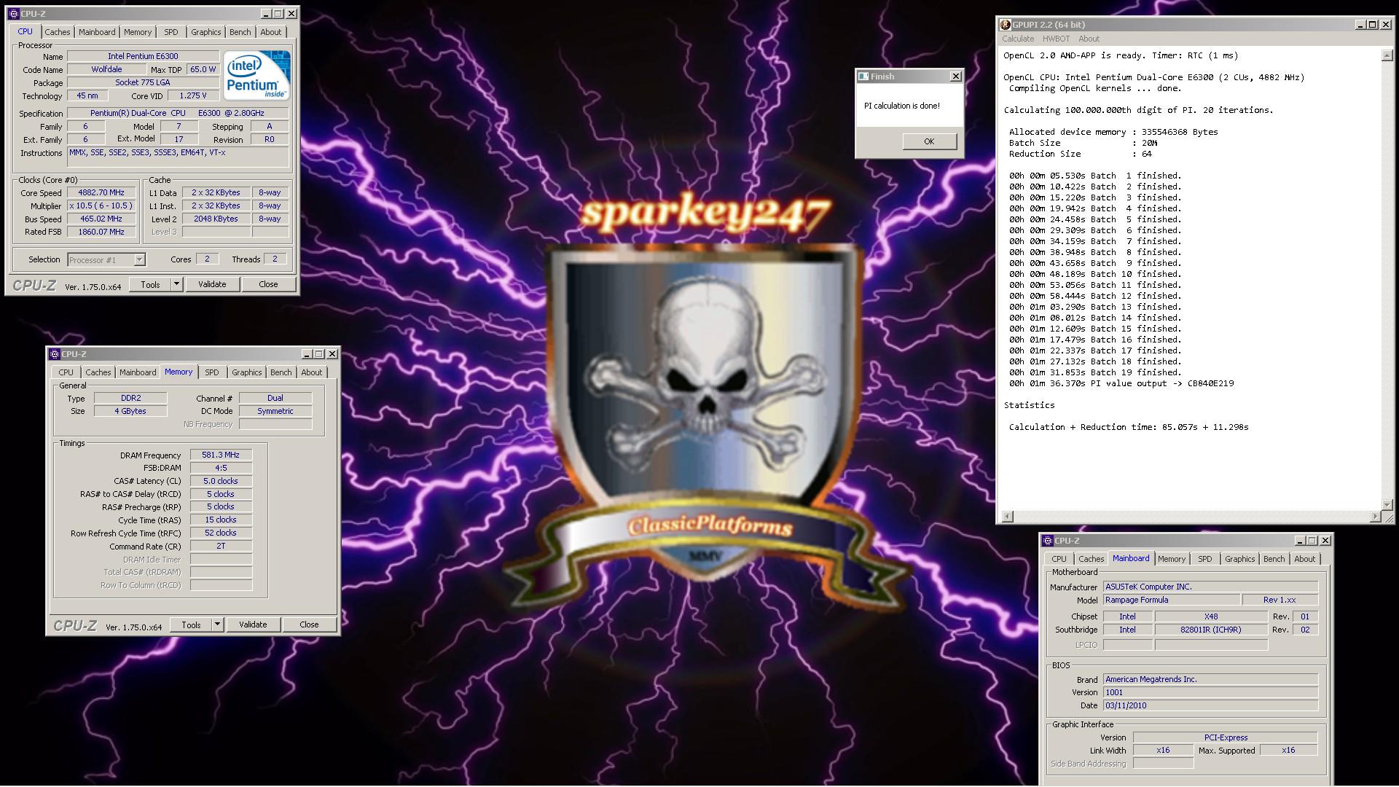This screenshot has height=787, width=1399.
Task: Click the Rampage Formula model field
Action: (1171, 600)
